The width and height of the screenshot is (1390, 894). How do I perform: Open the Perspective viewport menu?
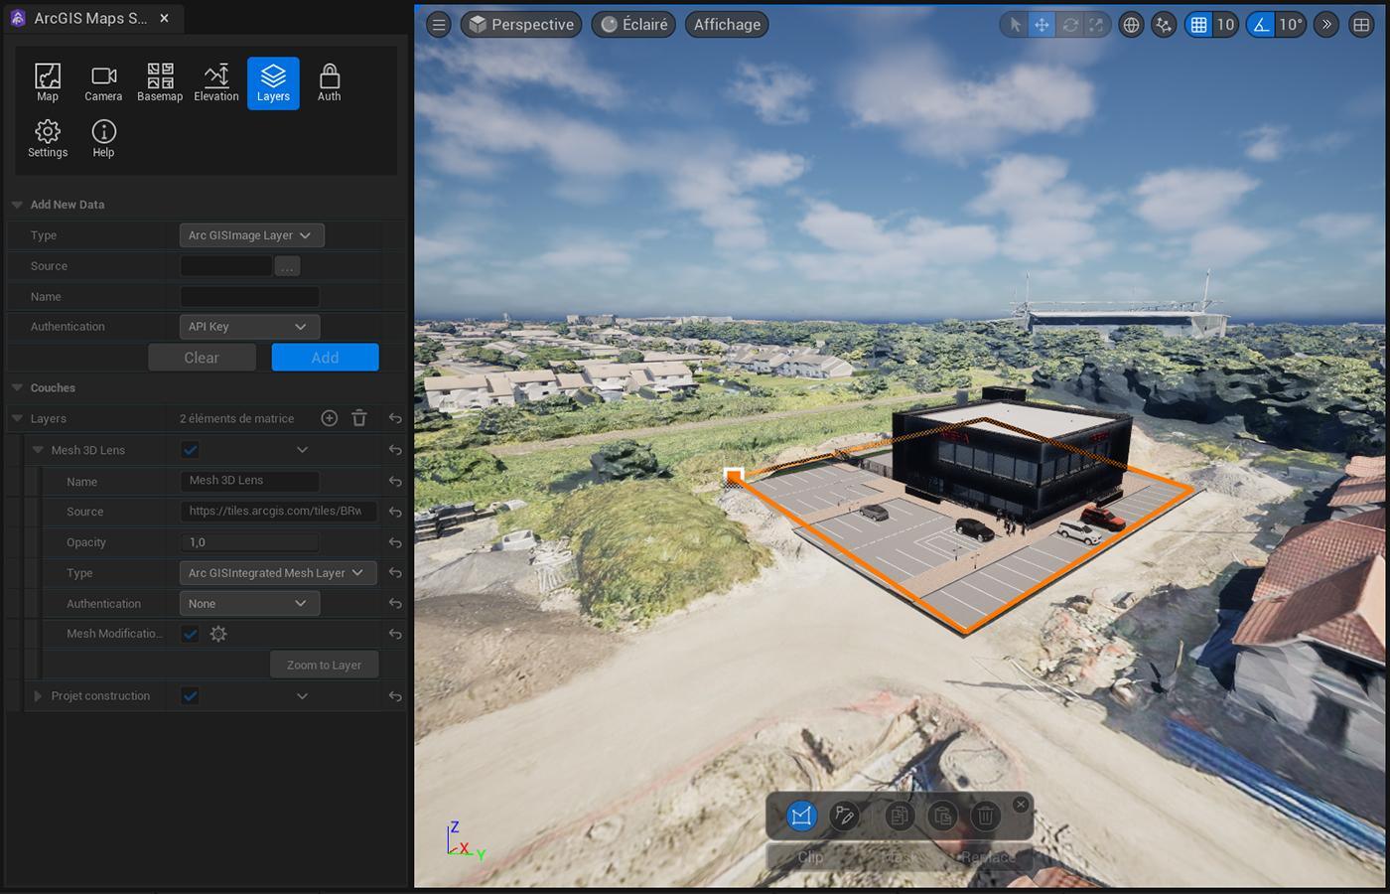(x=521, y=25)
